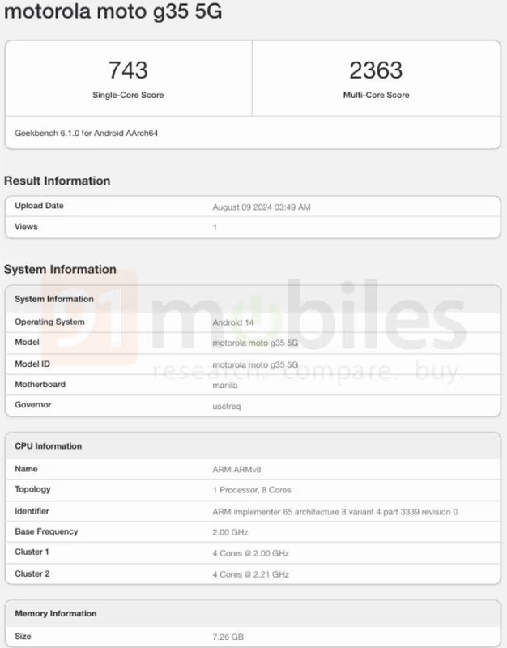Viewport: 507px width, 648px height.
Task: Click the memory size value 7.26 GB
Action: (228, 637)
